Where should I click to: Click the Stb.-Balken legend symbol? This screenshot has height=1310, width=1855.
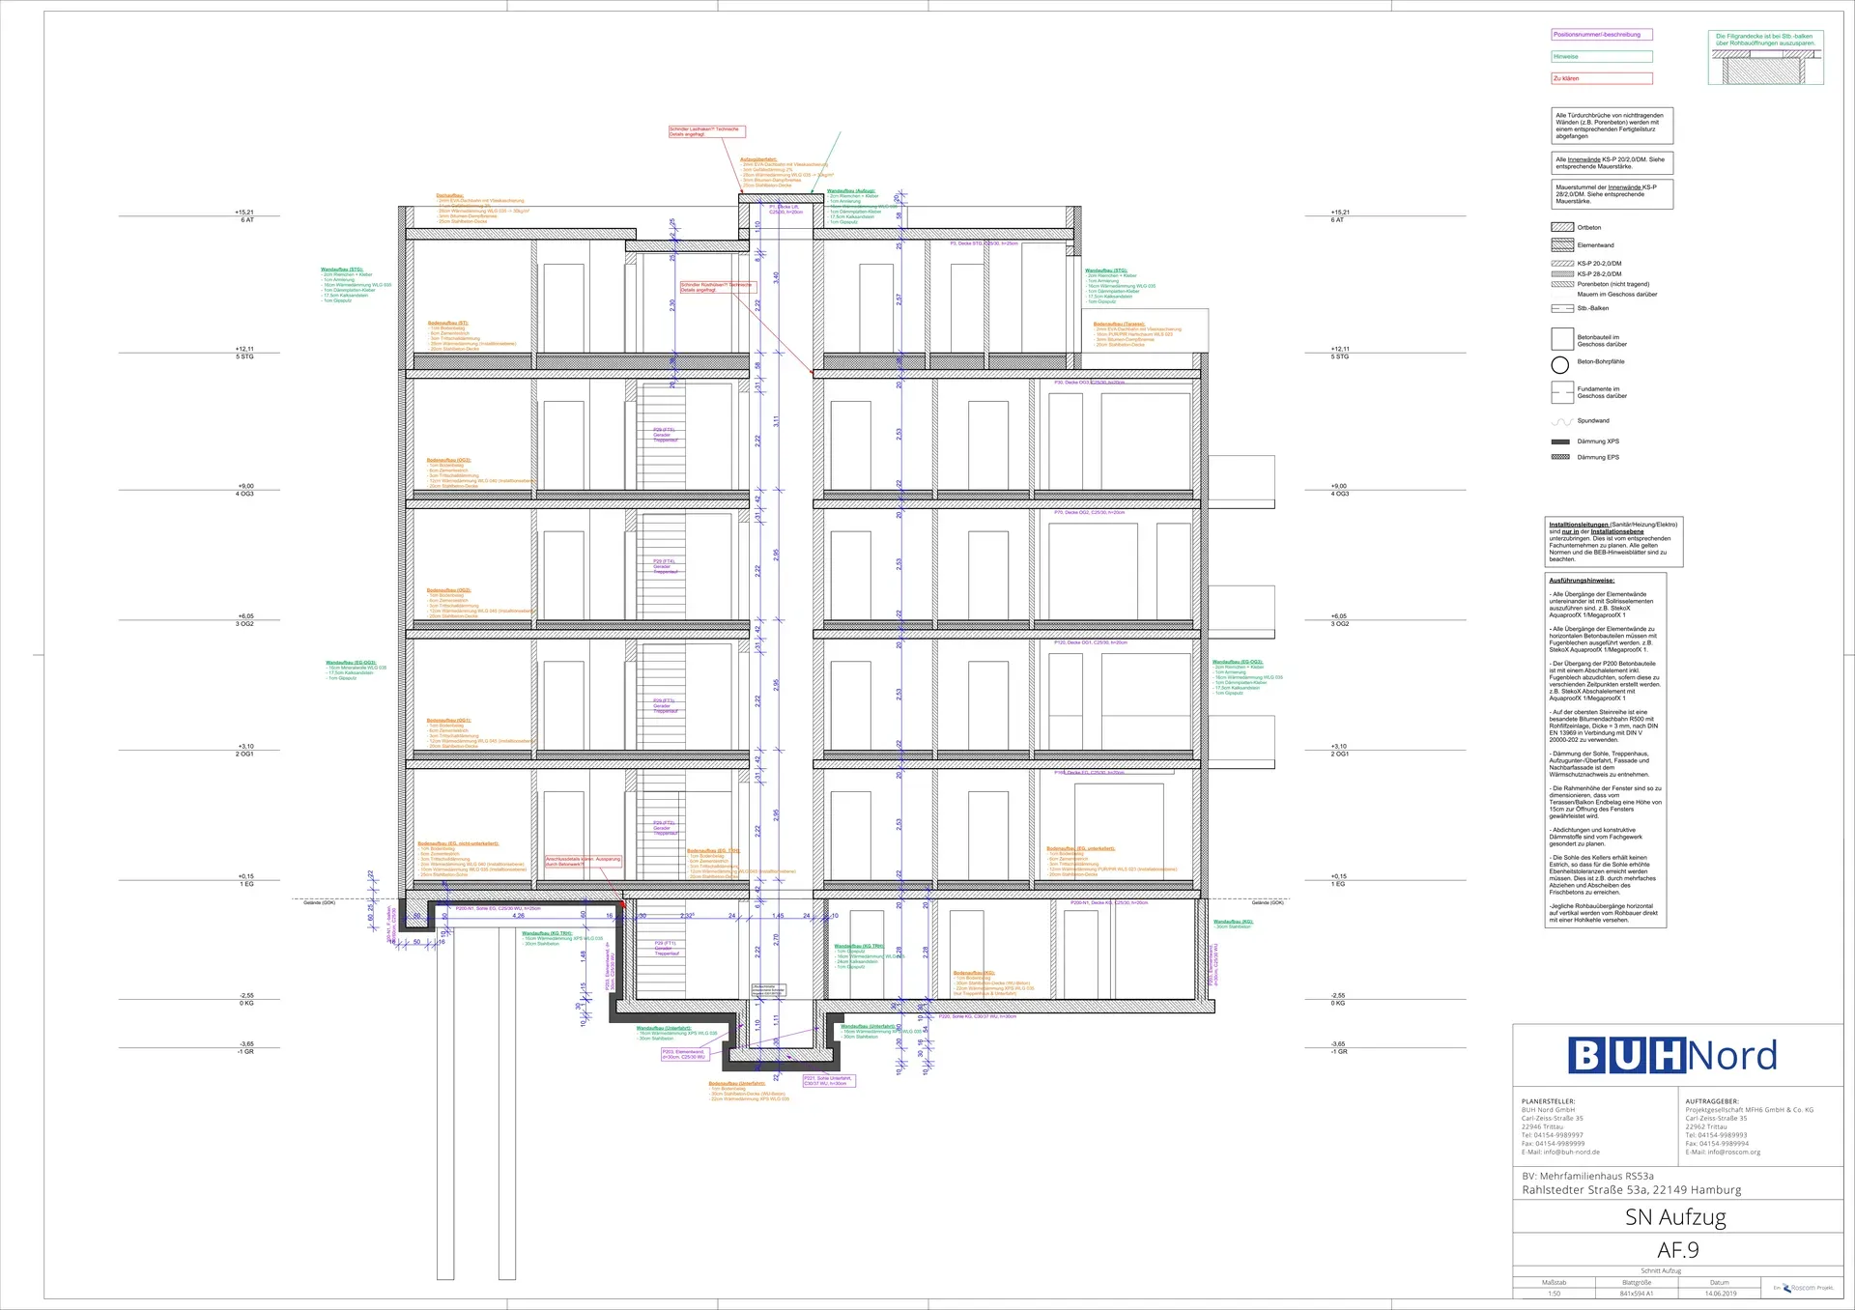[x=1561, y=308]
